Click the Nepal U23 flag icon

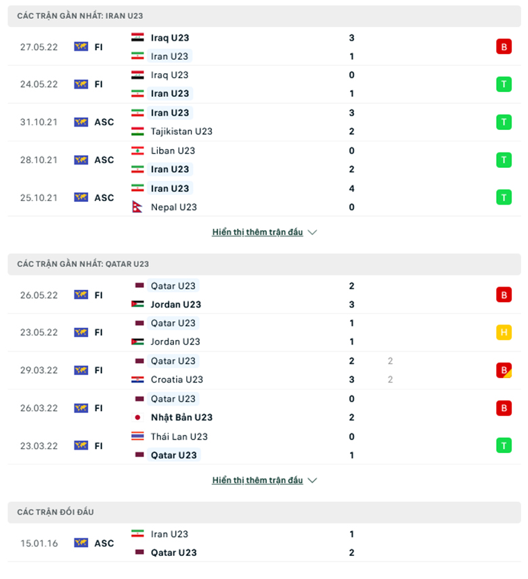(137, 207)
